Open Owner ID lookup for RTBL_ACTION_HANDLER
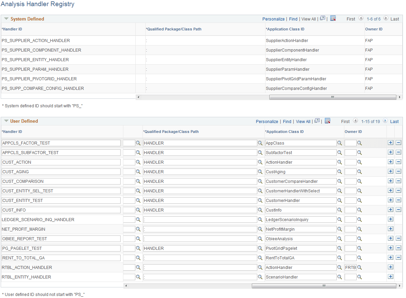Image resolution: width=406 pixels, height=298 pixels. [x=359, y=267]
